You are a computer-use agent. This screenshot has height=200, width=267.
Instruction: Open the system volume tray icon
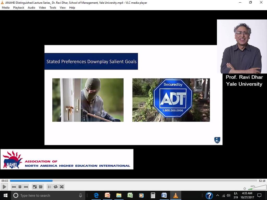228,195
